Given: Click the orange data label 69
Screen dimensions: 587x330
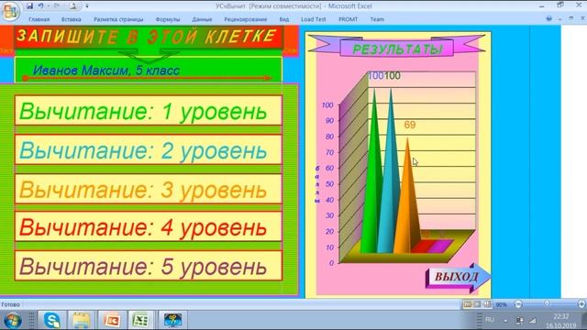Looking at the screenshot, I should click(x=410, y=125).
